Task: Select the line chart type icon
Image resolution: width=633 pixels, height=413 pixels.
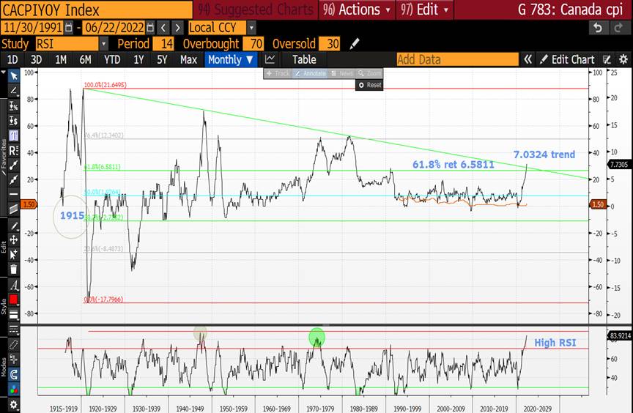Action: point(270,59)
